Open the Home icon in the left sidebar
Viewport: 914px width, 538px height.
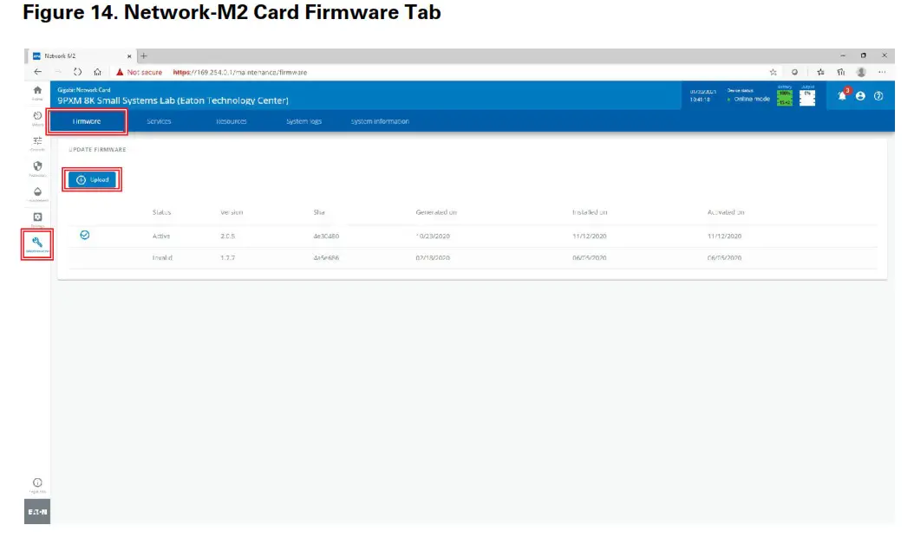pos(37,92)
